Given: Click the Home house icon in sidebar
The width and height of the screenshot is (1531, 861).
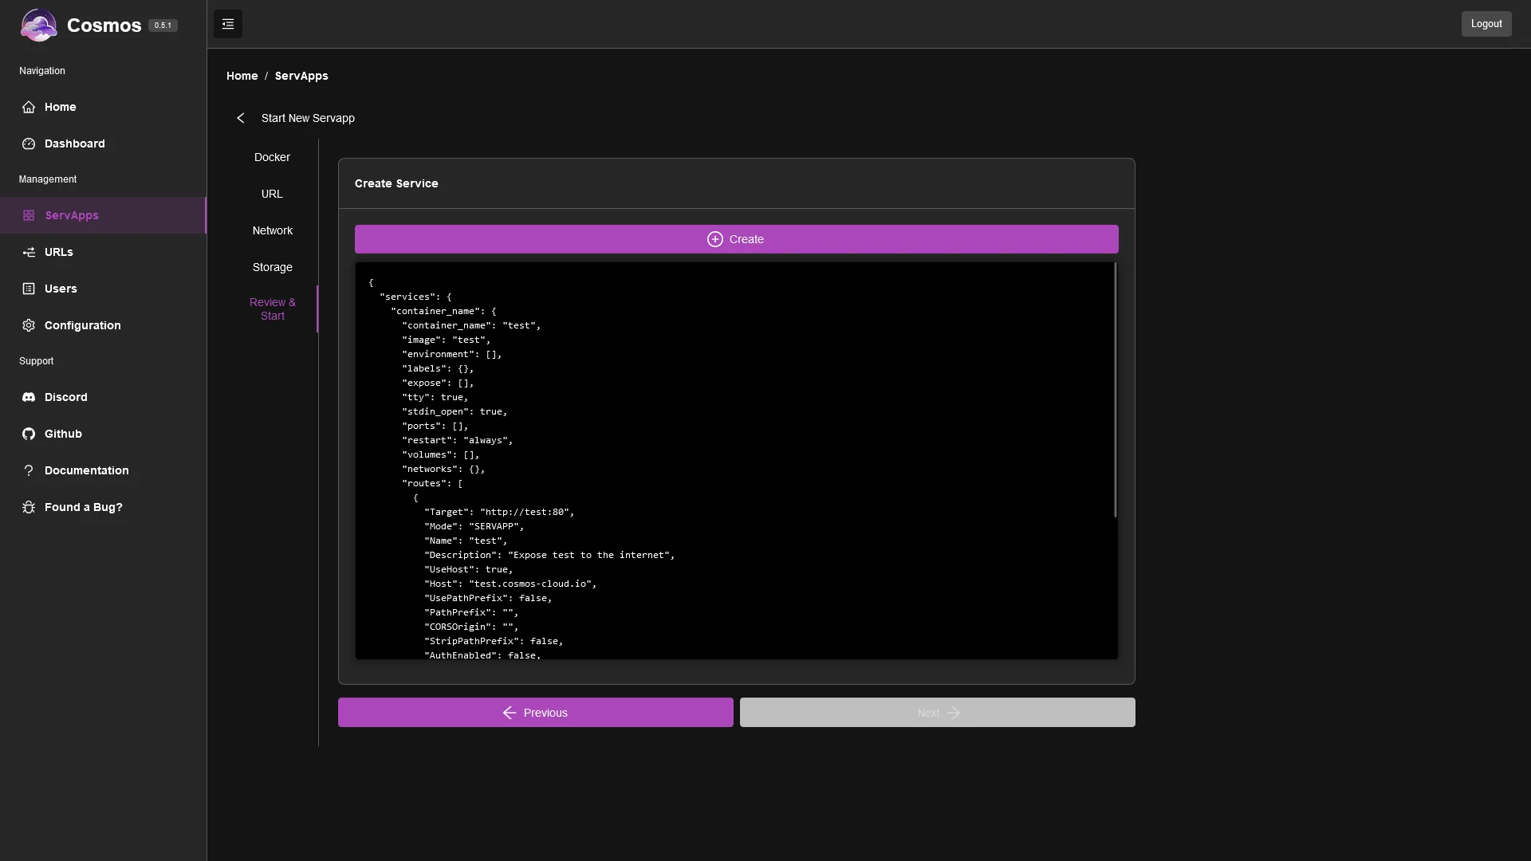Looking at the screenshot, I should point(29,107).
